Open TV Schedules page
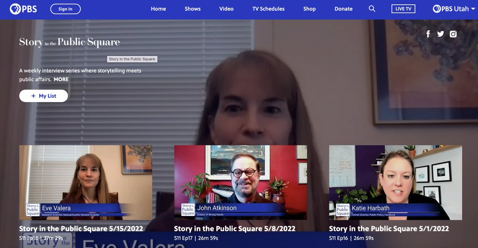Viewport: 478px width, 248px height. coord(268,9)
